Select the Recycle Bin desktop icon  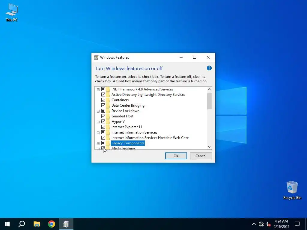coord(292,190)
